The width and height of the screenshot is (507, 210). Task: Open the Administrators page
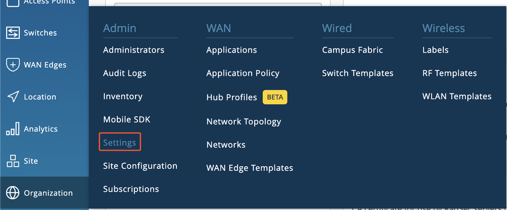(x=134, y=50)
